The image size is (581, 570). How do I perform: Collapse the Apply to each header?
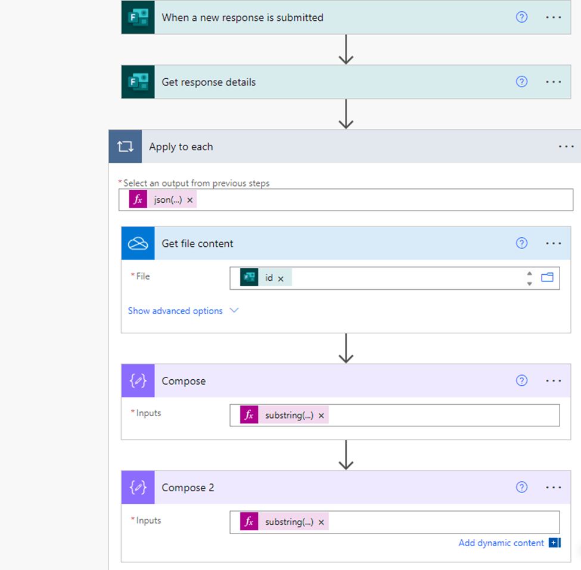point(345,147)
